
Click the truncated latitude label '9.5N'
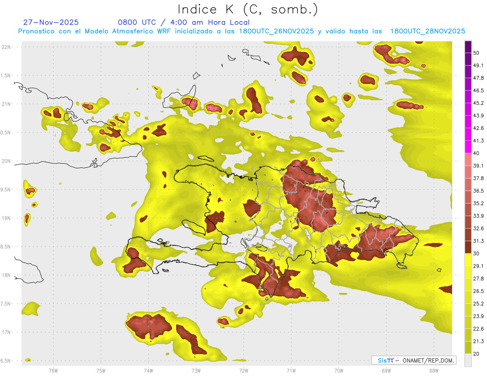pos(6,189)
